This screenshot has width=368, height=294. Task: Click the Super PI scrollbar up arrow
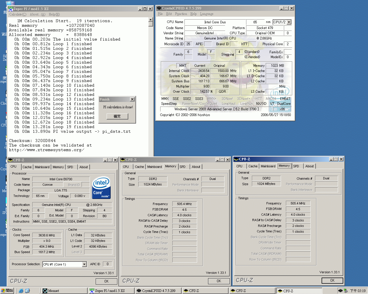(150, 20)
